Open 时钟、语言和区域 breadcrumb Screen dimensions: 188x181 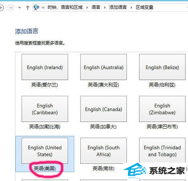65,7
